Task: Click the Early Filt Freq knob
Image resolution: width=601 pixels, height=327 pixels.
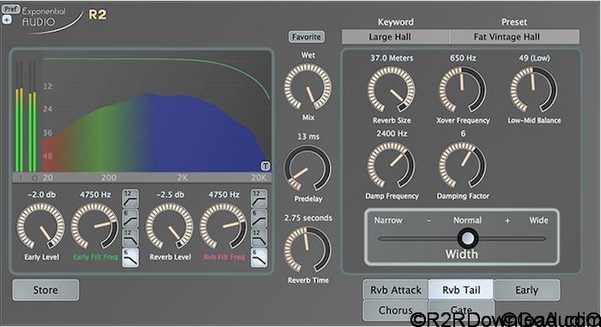Action: pos(94,227)
